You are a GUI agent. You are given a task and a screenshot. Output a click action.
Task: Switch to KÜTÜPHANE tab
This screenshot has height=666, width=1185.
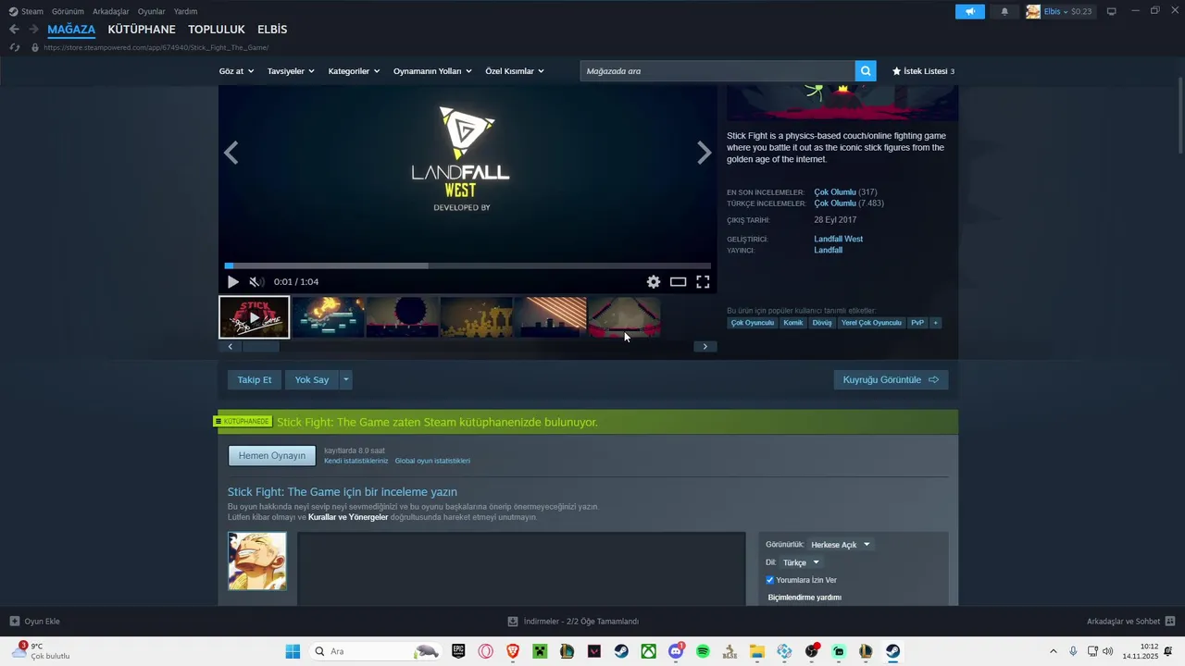click(x=142, y=30)
